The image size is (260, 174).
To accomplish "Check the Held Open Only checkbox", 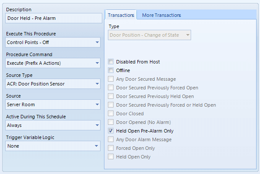I will tap(111, 157).
